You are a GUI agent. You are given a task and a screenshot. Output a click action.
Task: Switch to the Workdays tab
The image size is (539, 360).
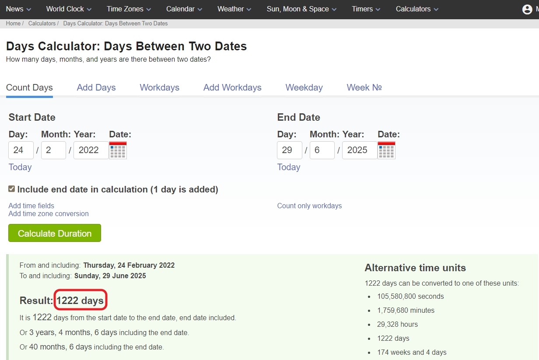160,87
